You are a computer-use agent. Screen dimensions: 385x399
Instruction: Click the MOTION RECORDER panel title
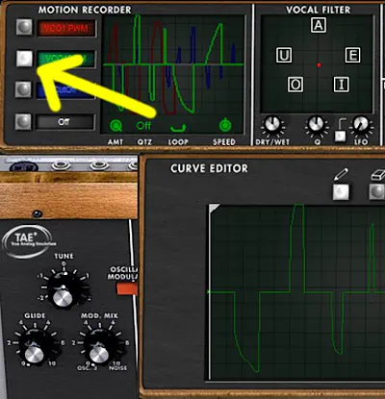point(85,10)
